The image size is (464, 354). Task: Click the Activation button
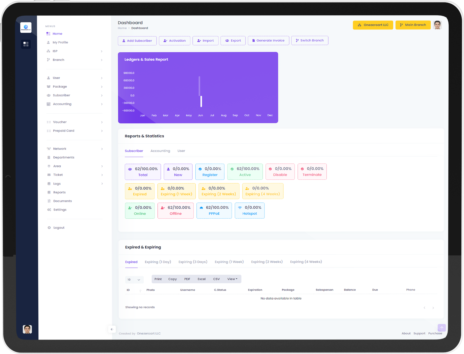[x=174, y=41]
